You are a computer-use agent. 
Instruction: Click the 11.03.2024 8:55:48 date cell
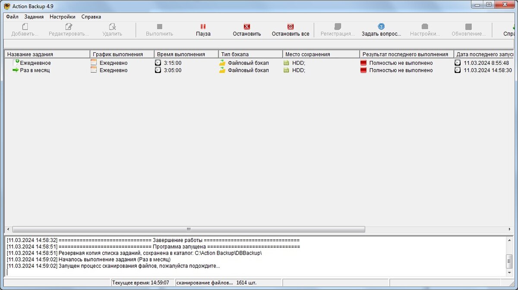pyautogui.click(x=486, y=63)
